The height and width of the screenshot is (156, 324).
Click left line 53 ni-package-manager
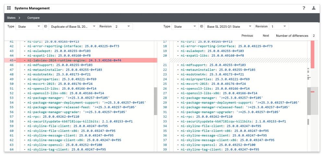pos(69,98)
